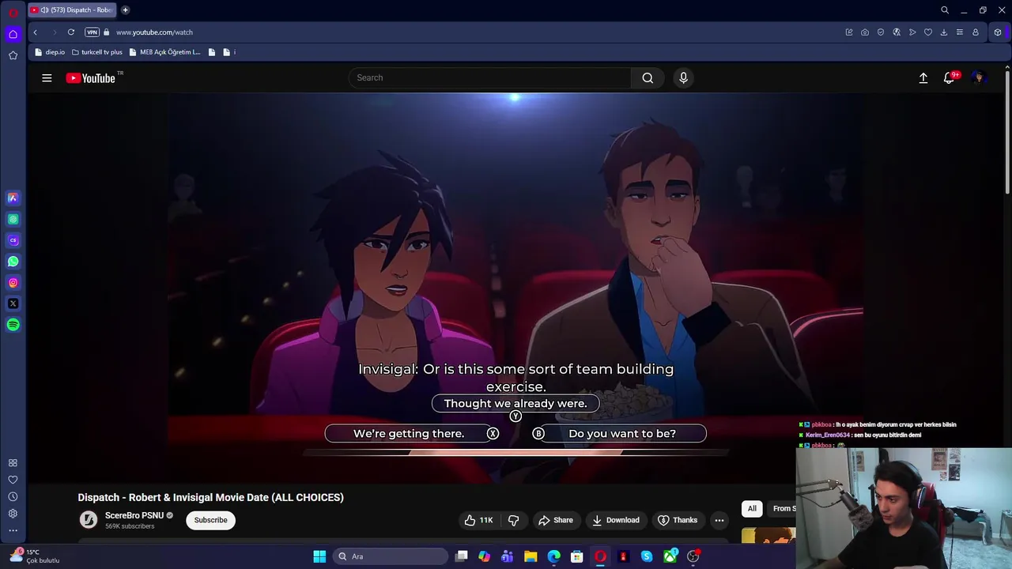Open Microsoft Store from taskbar
Viewport: 1012px width, 569px height.
[x=577, y=556]
